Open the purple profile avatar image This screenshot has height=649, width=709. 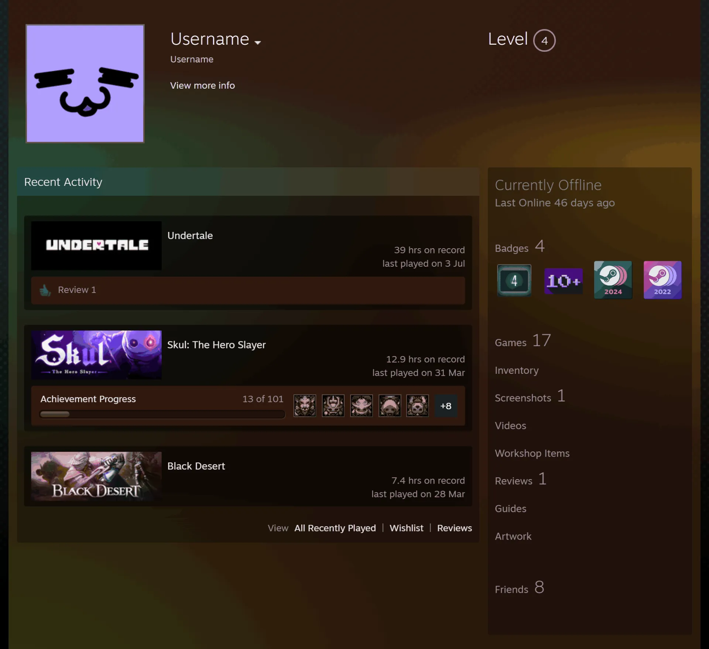coord(85,83)
